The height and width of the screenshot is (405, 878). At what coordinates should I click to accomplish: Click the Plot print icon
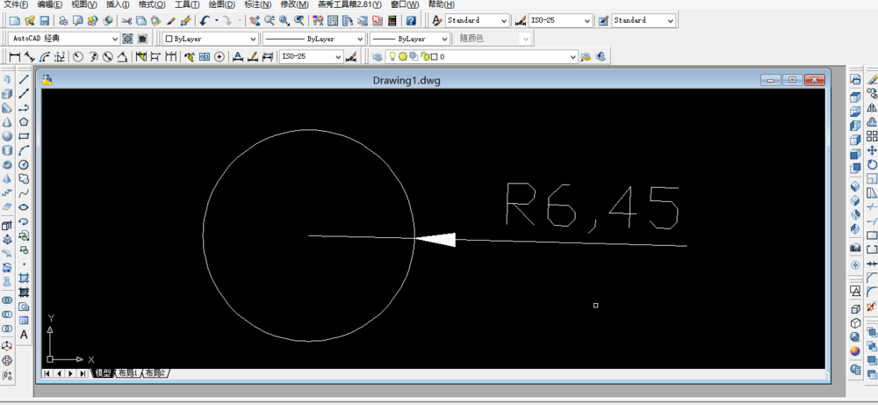pos(63,21)
